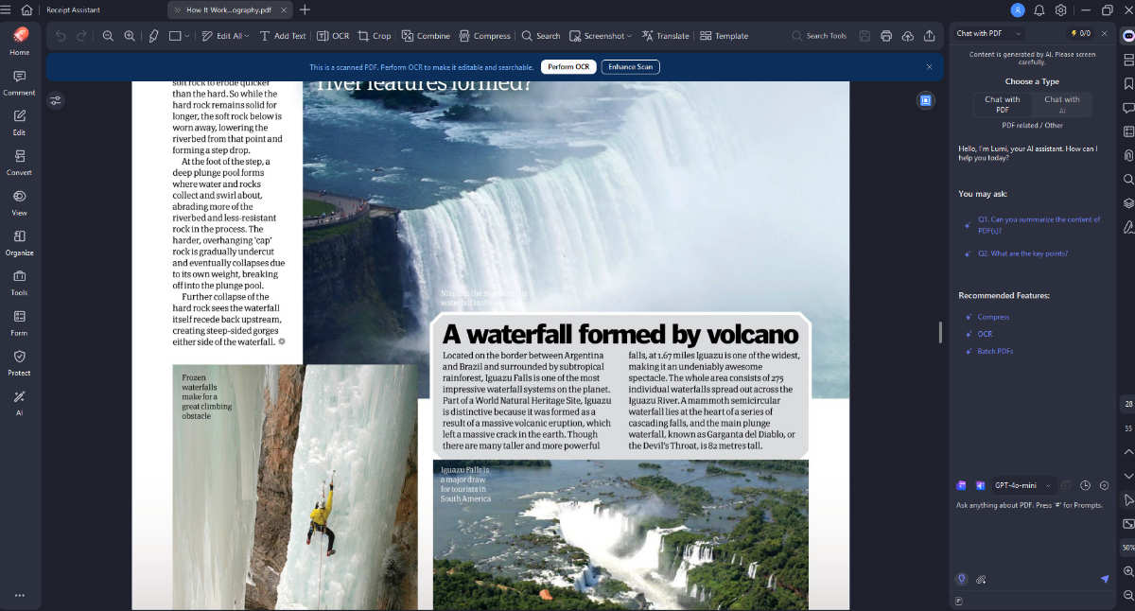Open the notifications bell
Viewport: 1135px width, 611px height.
point(1039,9)
